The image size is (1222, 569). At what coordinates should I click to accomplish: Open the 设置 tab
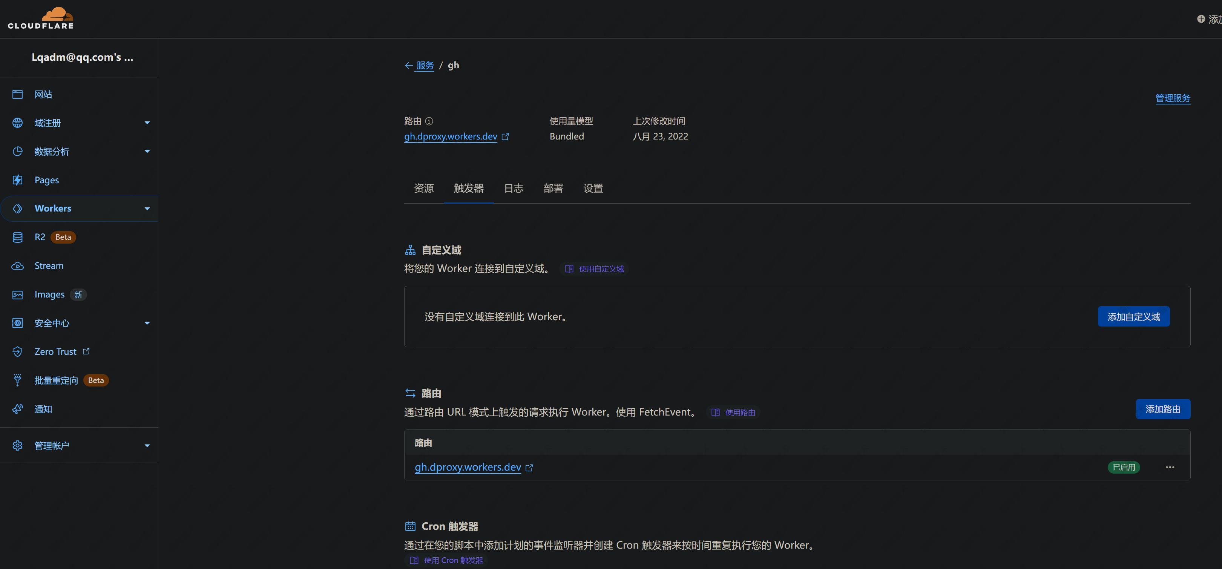pos(593,189)
